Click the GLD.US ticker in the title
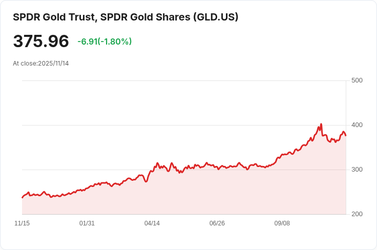Screen dimensions: 377x250 [216, 17]
